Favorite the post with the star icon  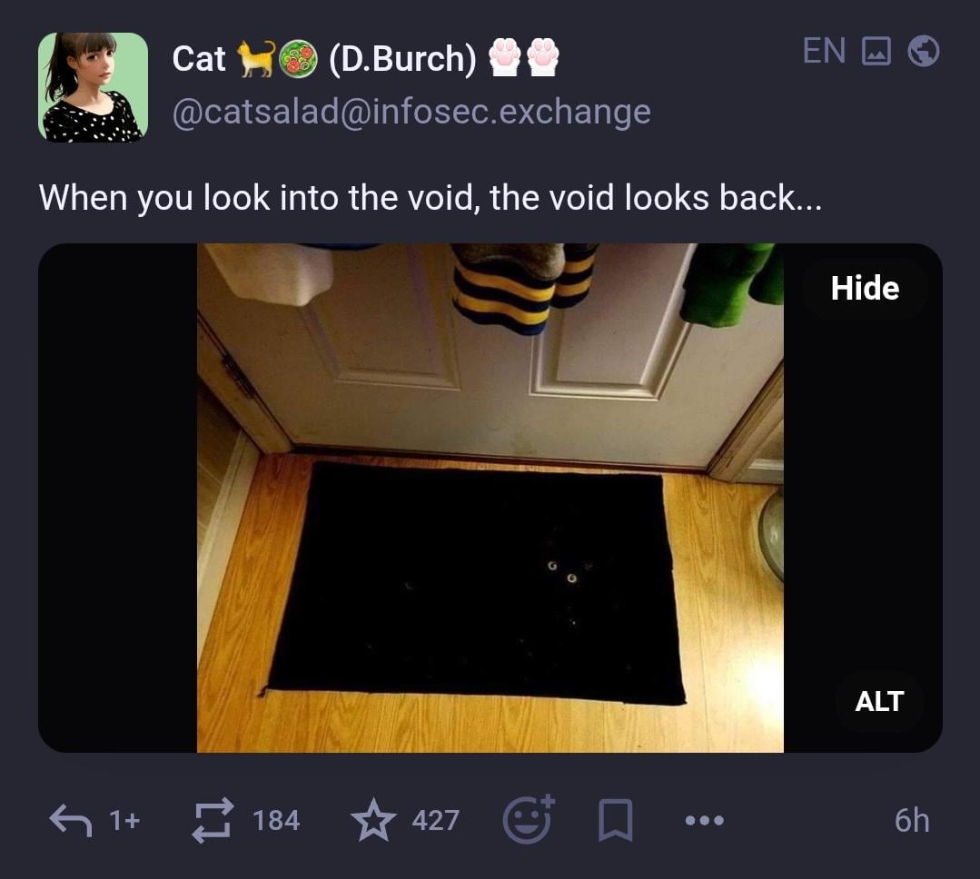[373, 820]
